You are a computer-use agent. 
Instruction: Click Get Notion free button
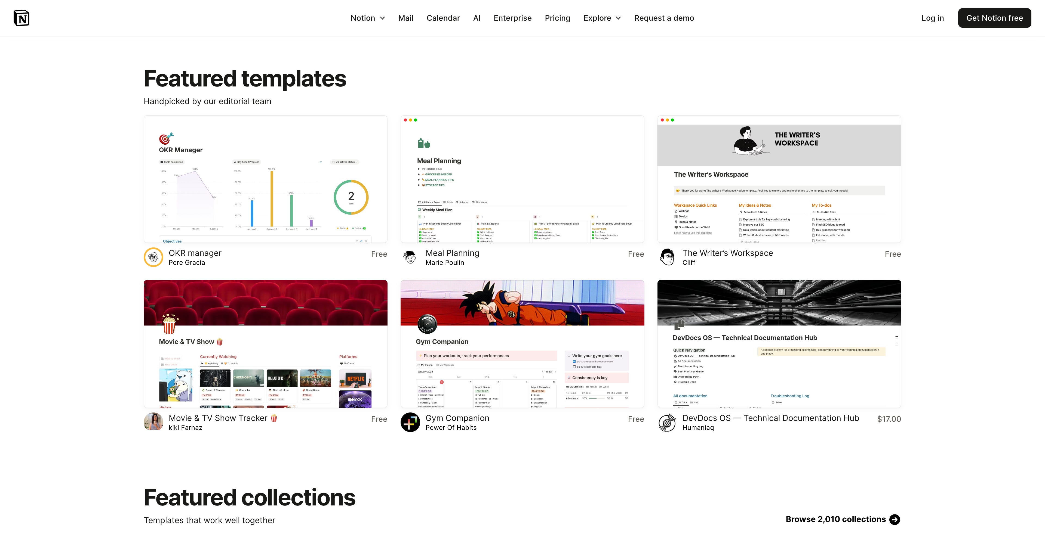click(994, 18)
